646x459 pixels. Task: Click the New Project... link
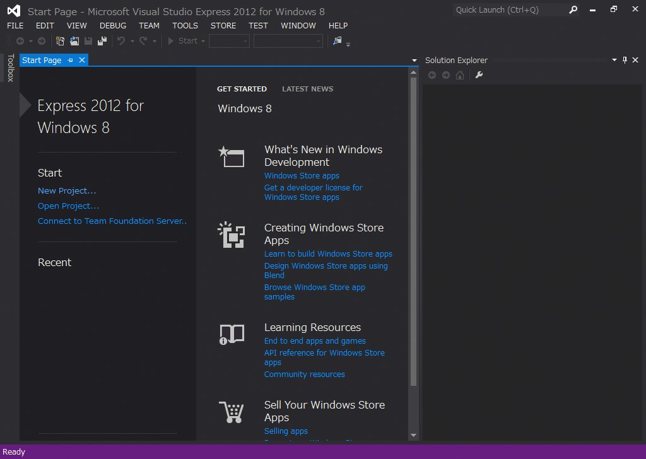tap(67, 190)
